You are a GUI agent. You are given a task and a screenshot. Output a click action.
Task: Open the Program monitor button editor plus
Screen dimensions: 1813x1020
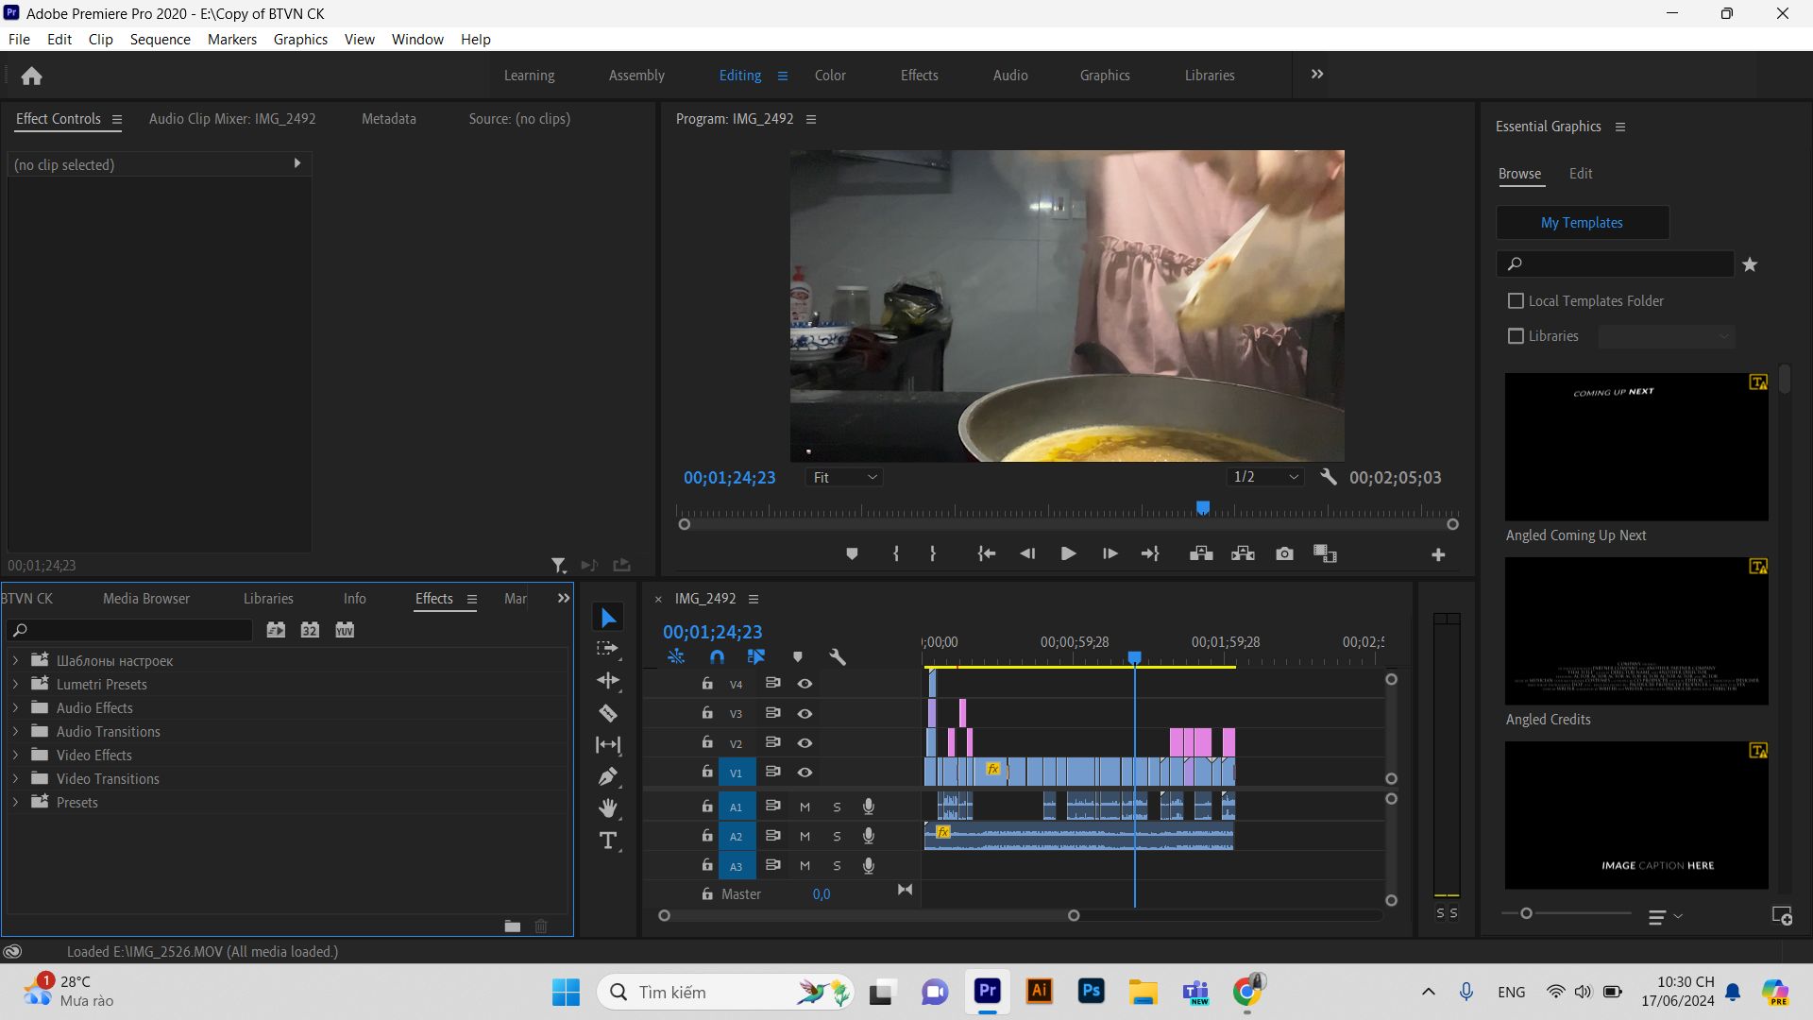click(x=1438, y=555)
